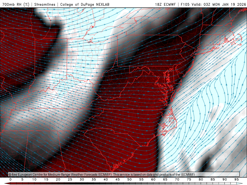Click the "85" colorbar scale label
The image size is (247, 185).
[213, 179]
